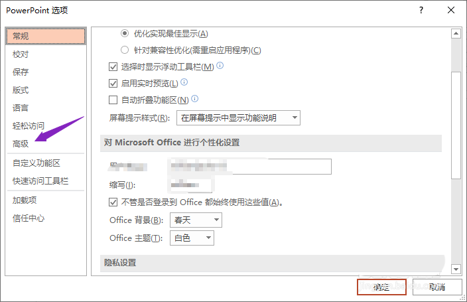Click the 确定 button

click(x=381, y=287)
